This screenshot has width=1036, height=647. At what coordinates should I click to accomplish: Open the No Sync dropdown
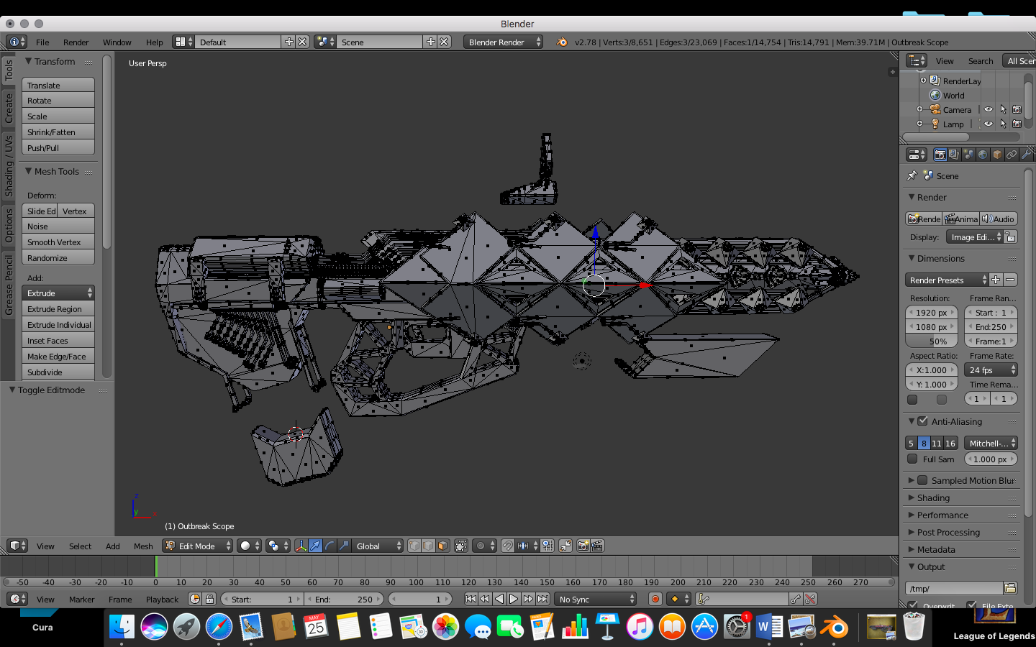click(596, 599)
